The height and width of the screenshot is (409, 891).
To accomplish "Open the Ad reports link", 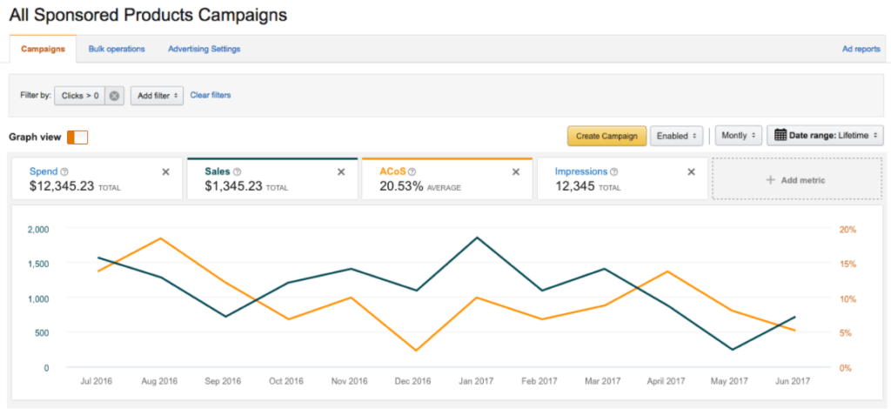I will (861, 49).
